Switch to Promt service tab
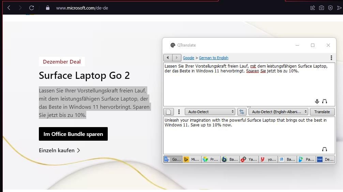Viewport: 343px width, 192px height. tap(211, 159)
